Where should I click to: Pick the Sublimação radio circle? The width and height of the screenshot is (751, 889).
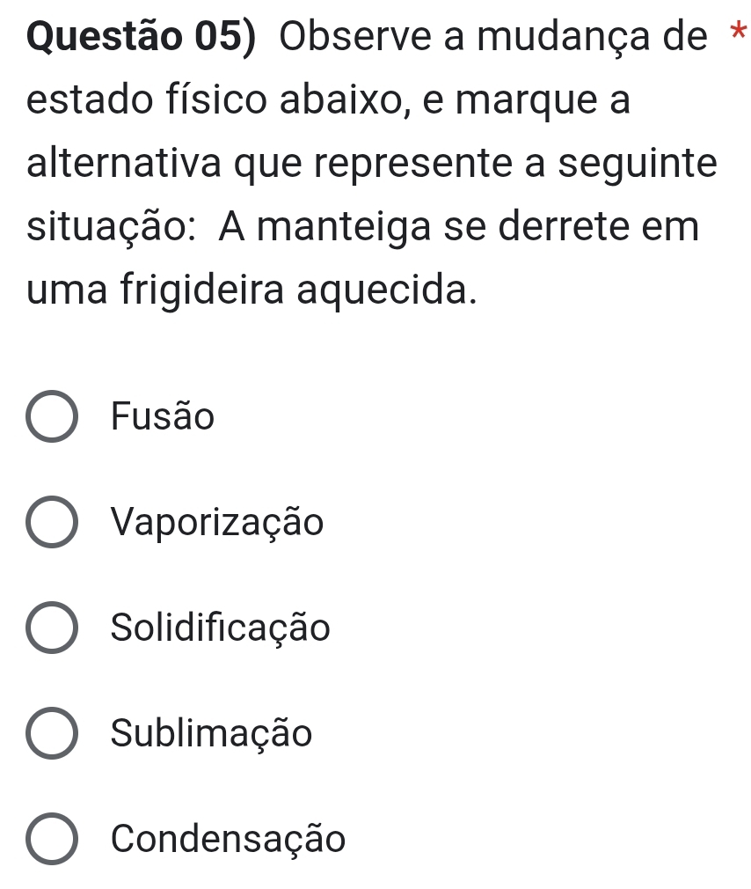tap(52, 733)
